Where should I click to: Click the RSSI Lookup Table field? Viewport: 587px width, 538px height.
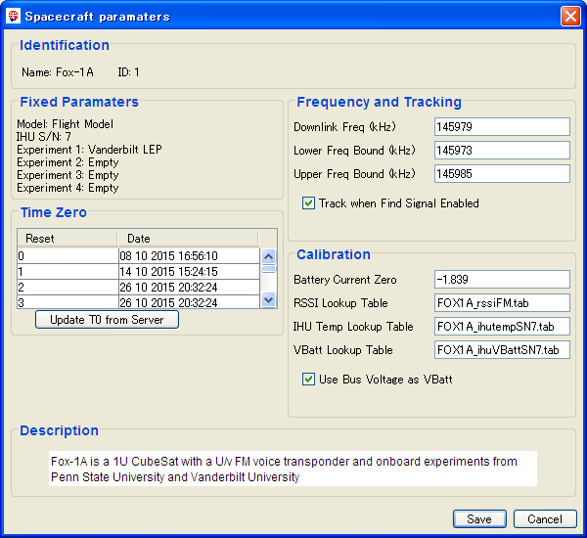[502, 303]
